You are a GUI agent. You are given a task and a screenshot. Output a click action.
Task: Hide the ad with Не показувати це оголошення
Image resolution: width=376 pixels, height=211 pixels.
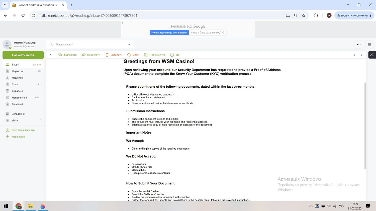click(169, 32)
